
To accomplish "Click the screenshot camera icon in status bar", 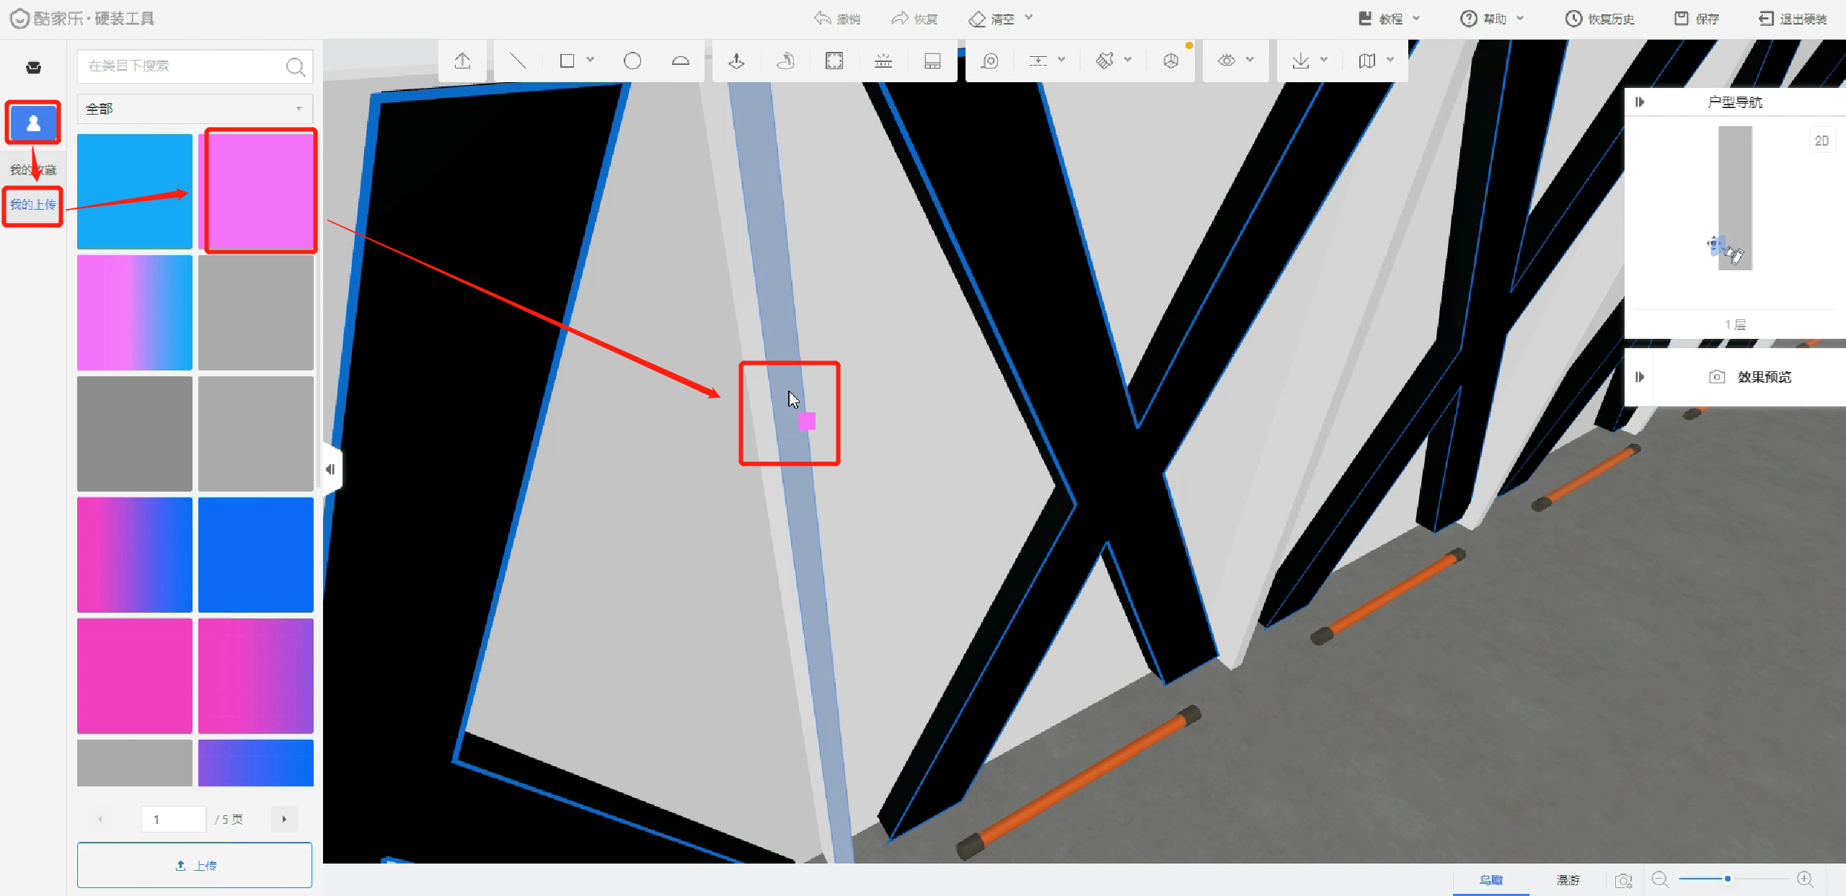I will (x=1623, y=880).
